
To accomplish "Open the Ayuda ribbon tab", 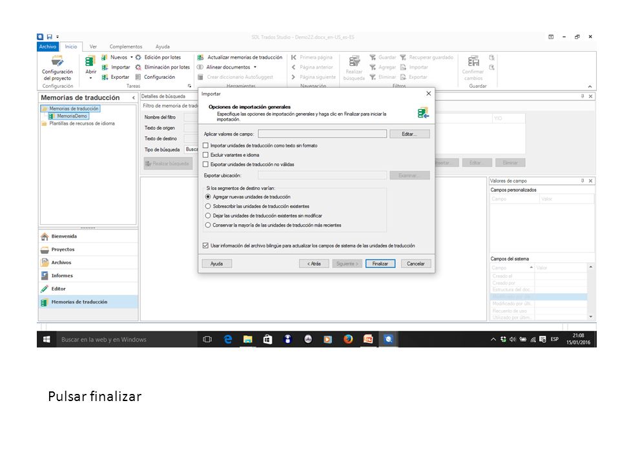I will pos(163,46).
